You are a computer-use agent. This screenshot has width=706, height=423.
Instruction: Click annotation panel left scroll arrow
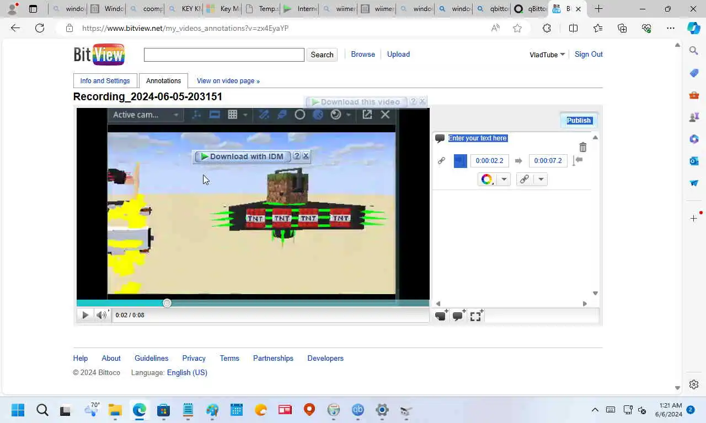point(438,303)
